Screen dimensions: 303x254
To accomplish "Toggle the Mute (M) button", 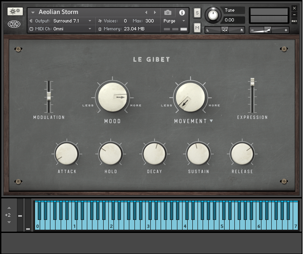I will pos(197,28).
